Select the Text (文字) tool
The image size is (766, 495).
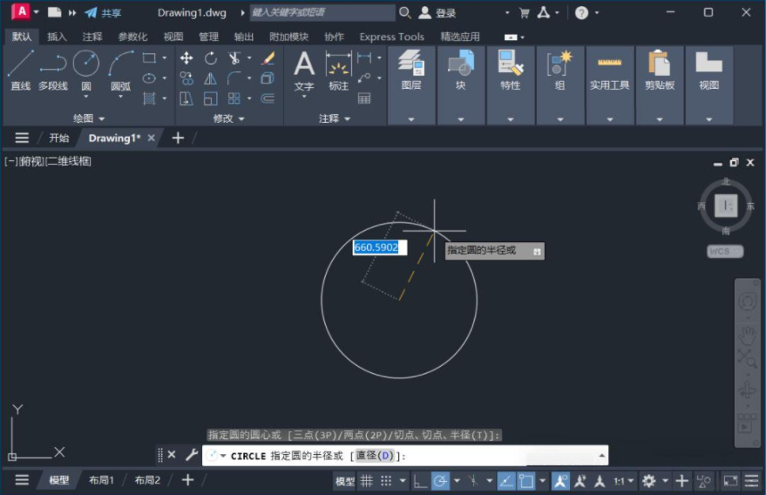click(304, 71)
